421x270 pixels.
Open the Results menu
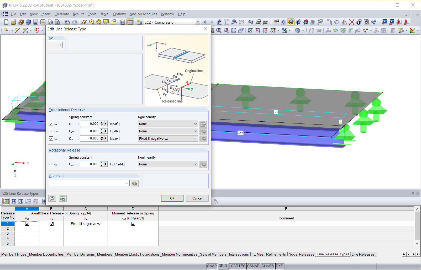pyautogui.click(x=78, y=14)
